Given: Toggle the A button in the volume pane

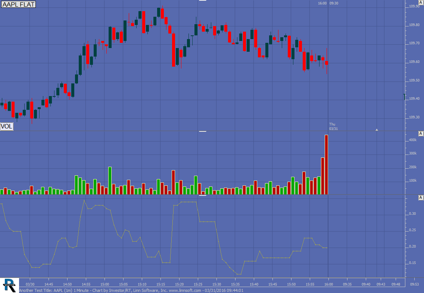Looking at the screenshot, I should point(421,134).
